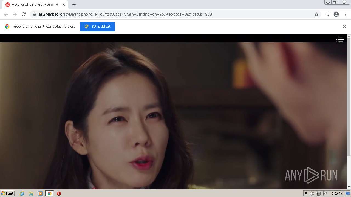Dismiss the default browser infobar
Viewport: 351px width, 197px height.
click(x=344, y=27)
